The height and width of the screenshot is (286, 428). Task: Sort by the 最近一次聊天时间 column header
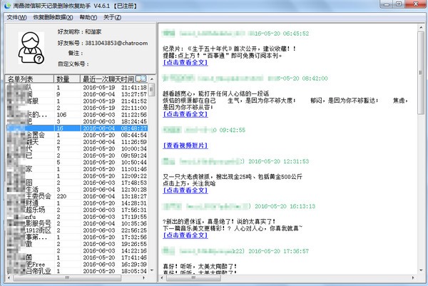(x=107, y=78)
